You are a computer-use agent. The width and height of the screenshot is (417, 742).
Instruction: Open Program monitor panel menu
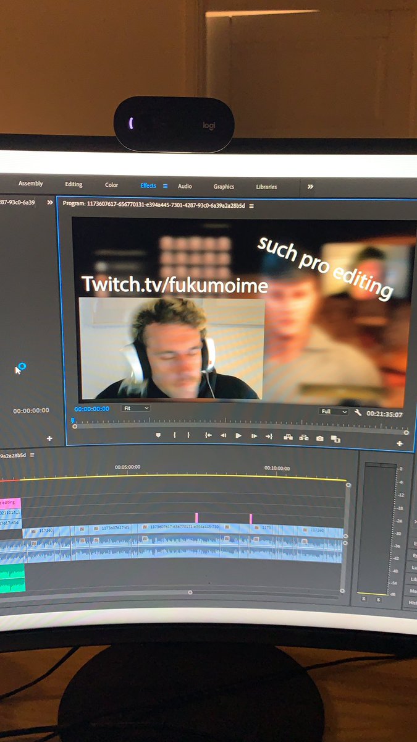point(251,206)
